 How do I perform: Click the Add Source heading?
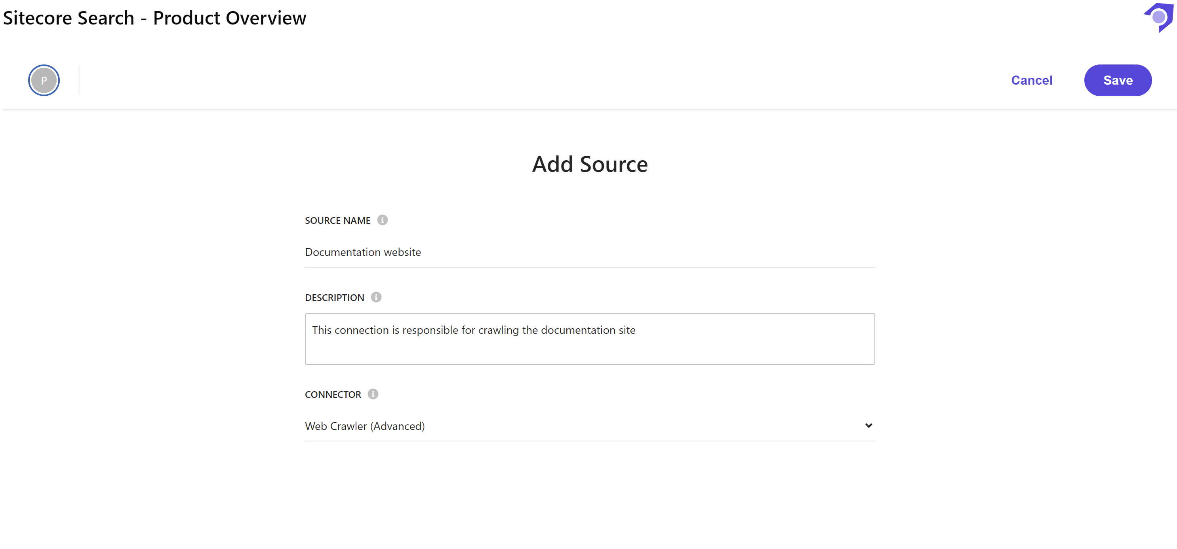click(589, 164)
